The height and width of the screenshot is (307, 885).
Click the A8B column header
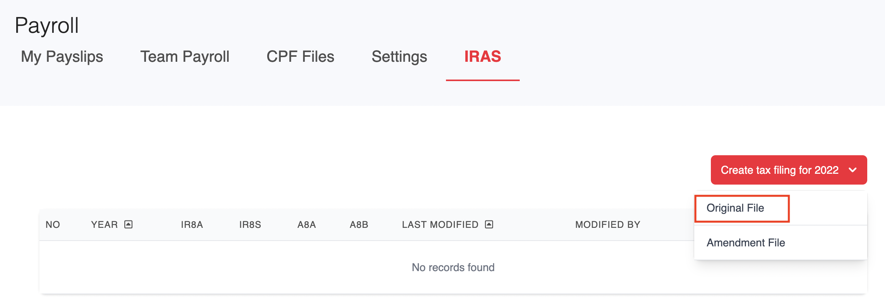point(359,225)
